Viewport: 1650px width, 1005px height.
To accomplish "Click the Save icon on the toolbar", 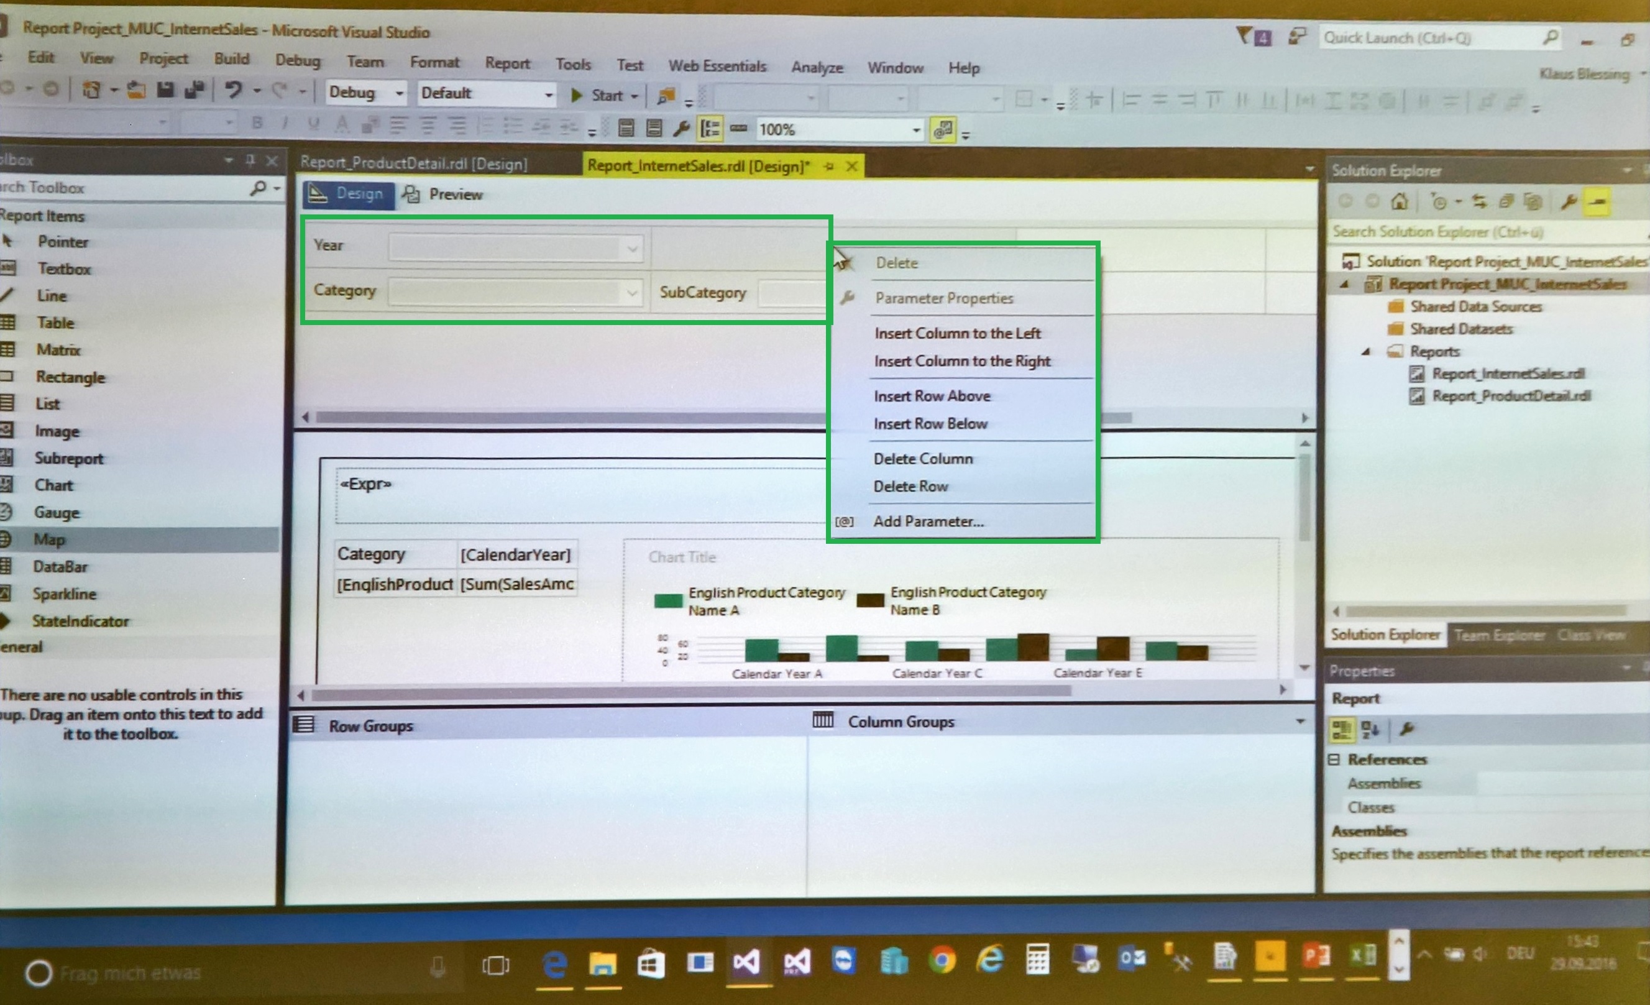I will coord(165,89).
